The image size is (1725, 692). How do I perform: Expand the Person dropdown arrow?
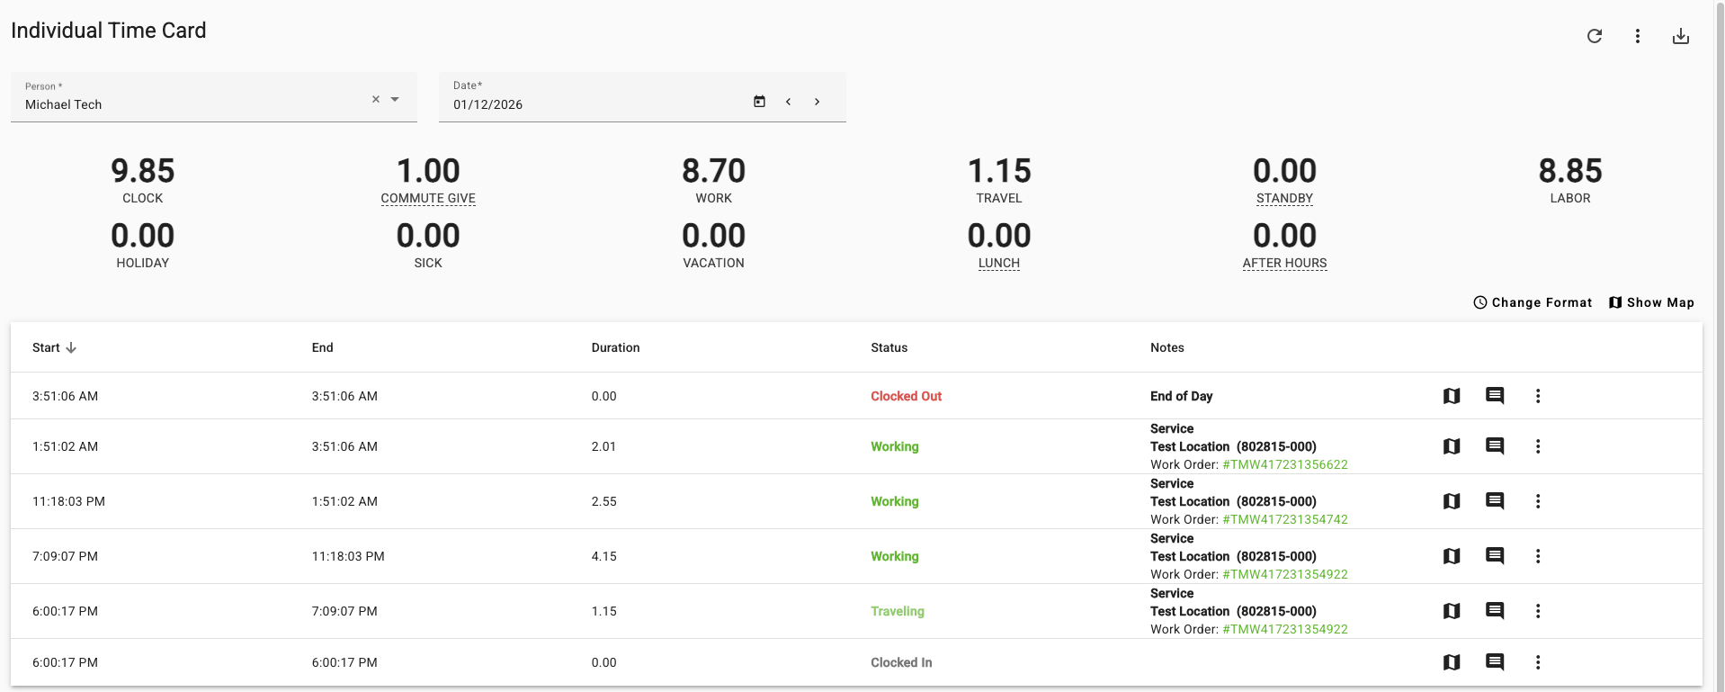tap(395, 99)
